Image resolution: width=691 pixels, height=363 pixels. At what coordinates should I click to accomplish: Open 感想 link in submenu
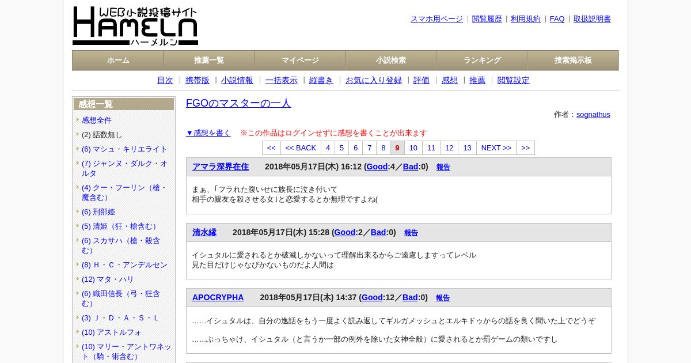[450, 81]
